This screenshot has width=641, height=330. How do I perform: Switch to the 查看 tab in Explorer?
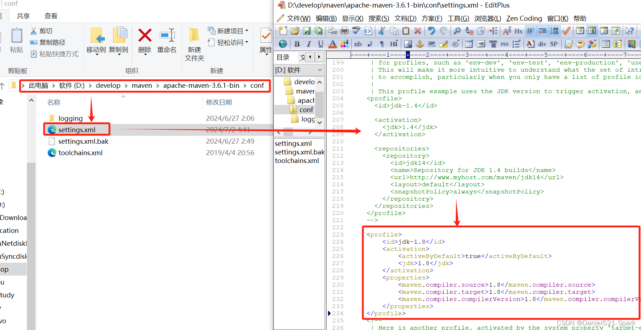pos(51,16)
